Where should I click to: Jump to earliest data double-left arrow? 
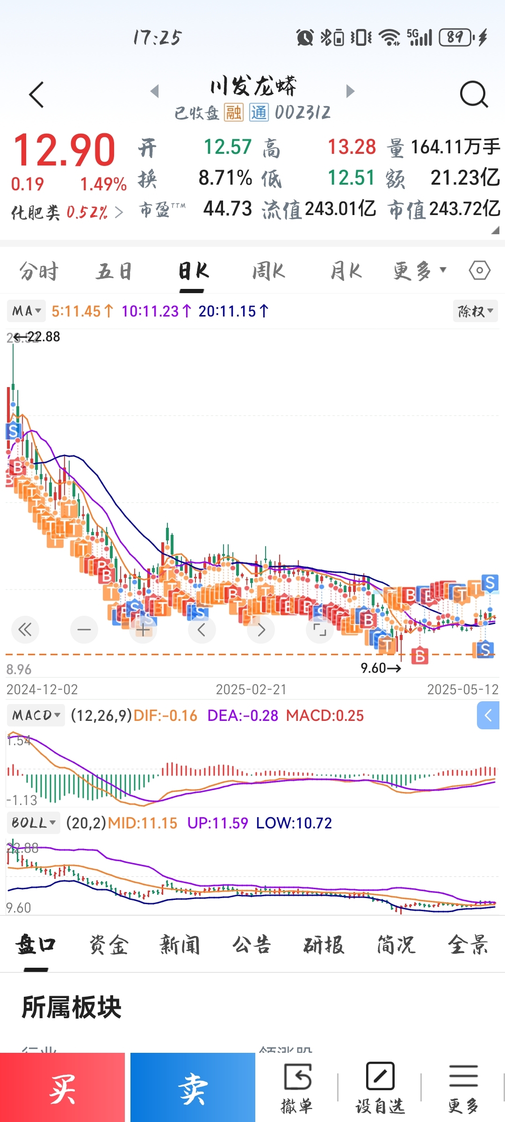click(25, 630)
